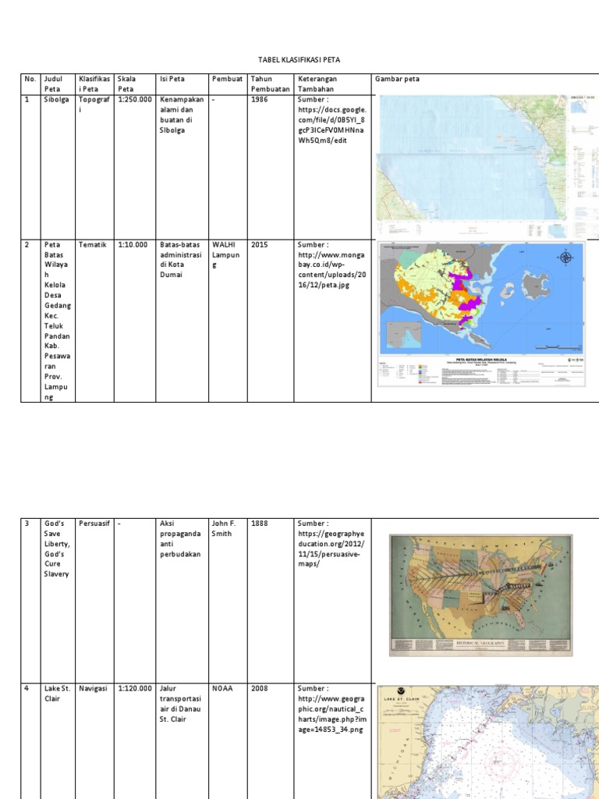Select the Judul Peta column header
This screenshot has width=599, height=799.
pyautogui.click(x=54, y=83)
